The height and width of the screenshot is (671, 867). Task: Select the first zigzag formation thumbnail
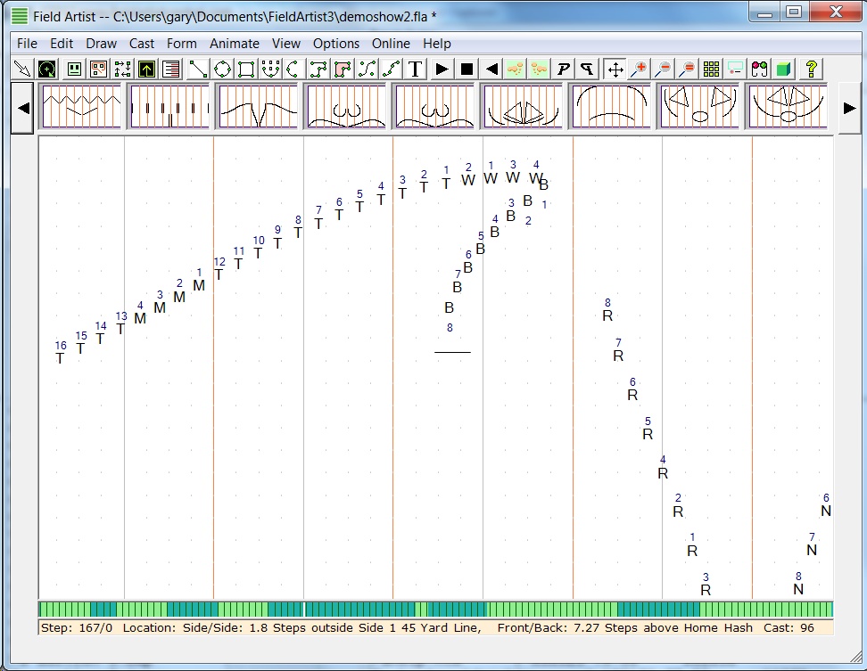(81, 107)
